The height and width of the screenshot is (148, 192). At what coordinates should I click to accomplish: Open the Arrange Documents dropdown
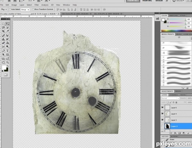(40, 1)
